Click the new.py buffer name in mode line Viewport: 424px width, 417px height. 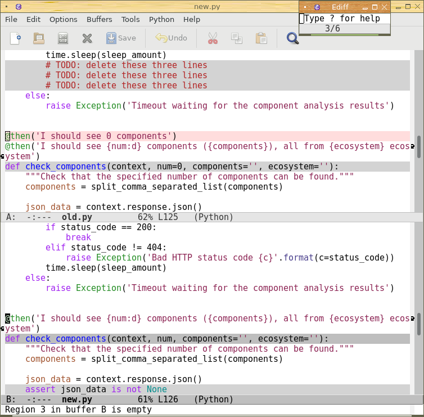pos(76,399)
